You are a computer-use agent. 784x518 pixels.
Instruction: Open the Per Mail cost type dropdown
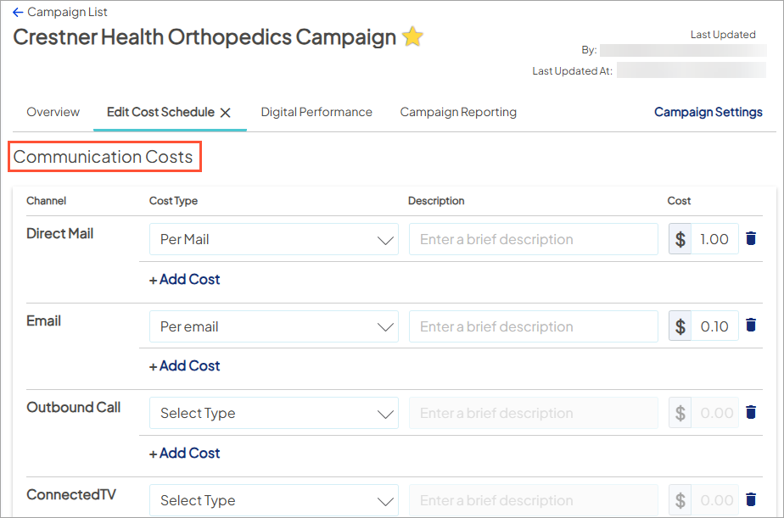click(x=273, y=240)
